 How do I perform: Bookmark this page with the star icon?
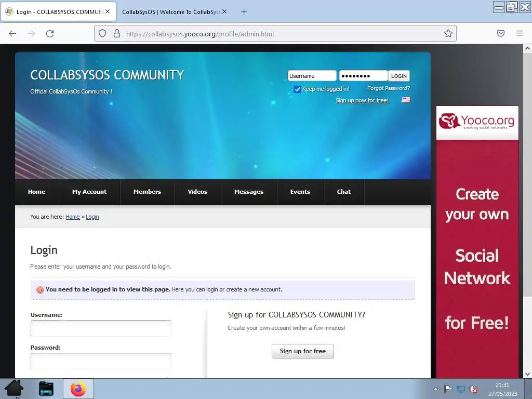[448, 33]
